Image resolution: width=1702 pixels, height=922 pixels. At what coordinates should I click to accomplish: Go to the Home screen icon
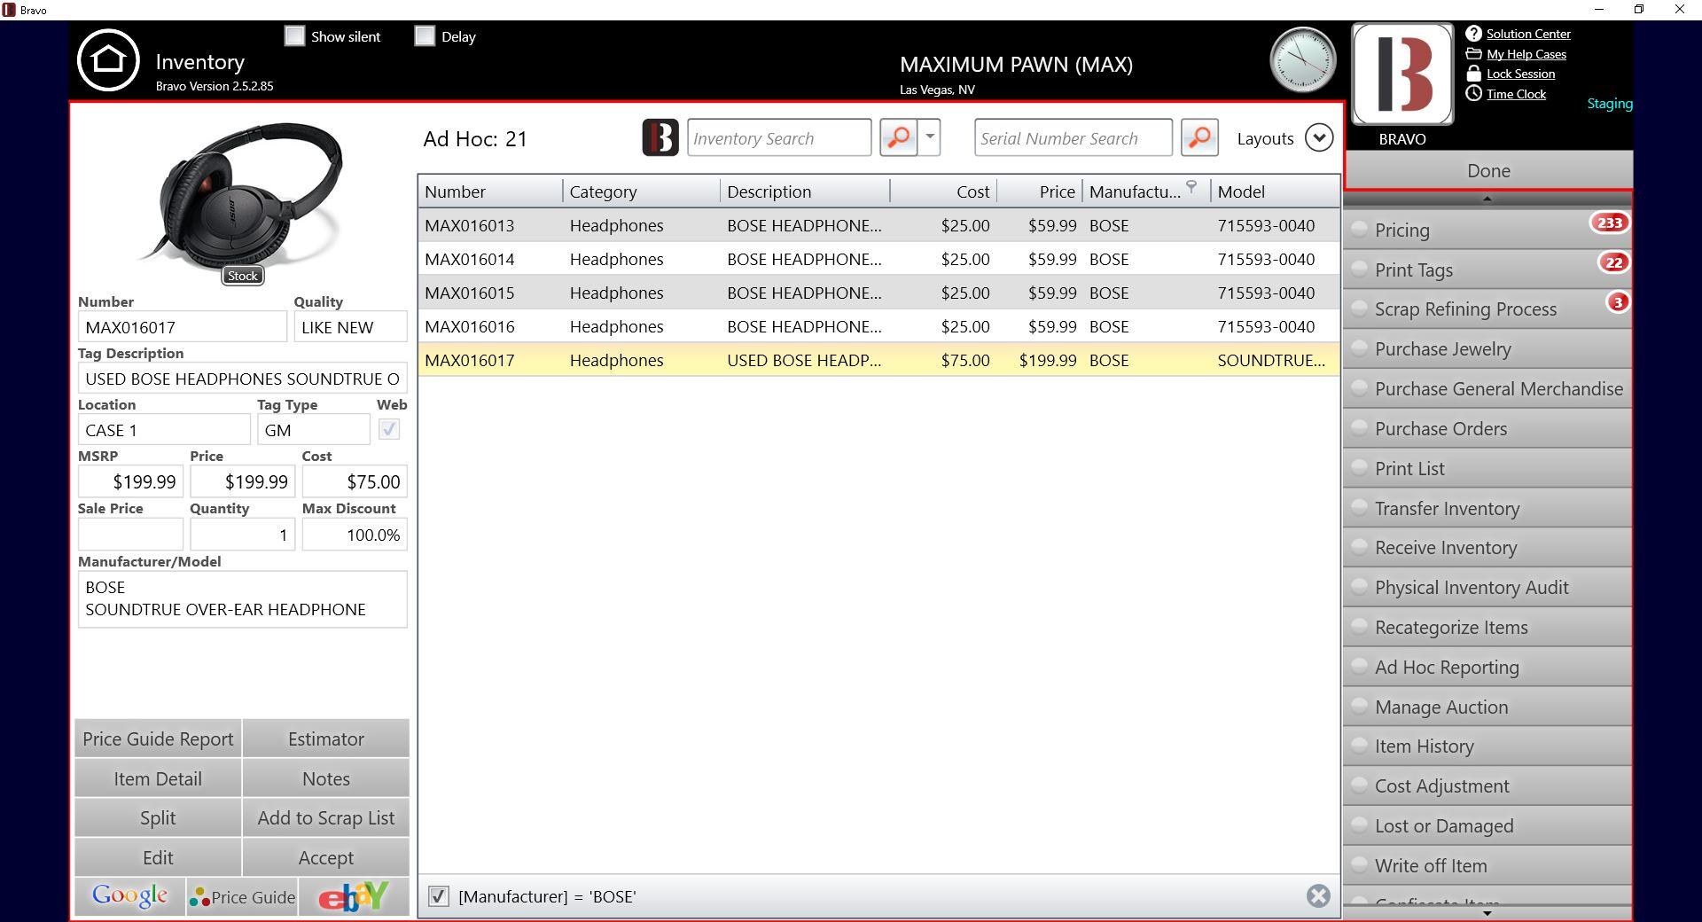coord(108,60)
